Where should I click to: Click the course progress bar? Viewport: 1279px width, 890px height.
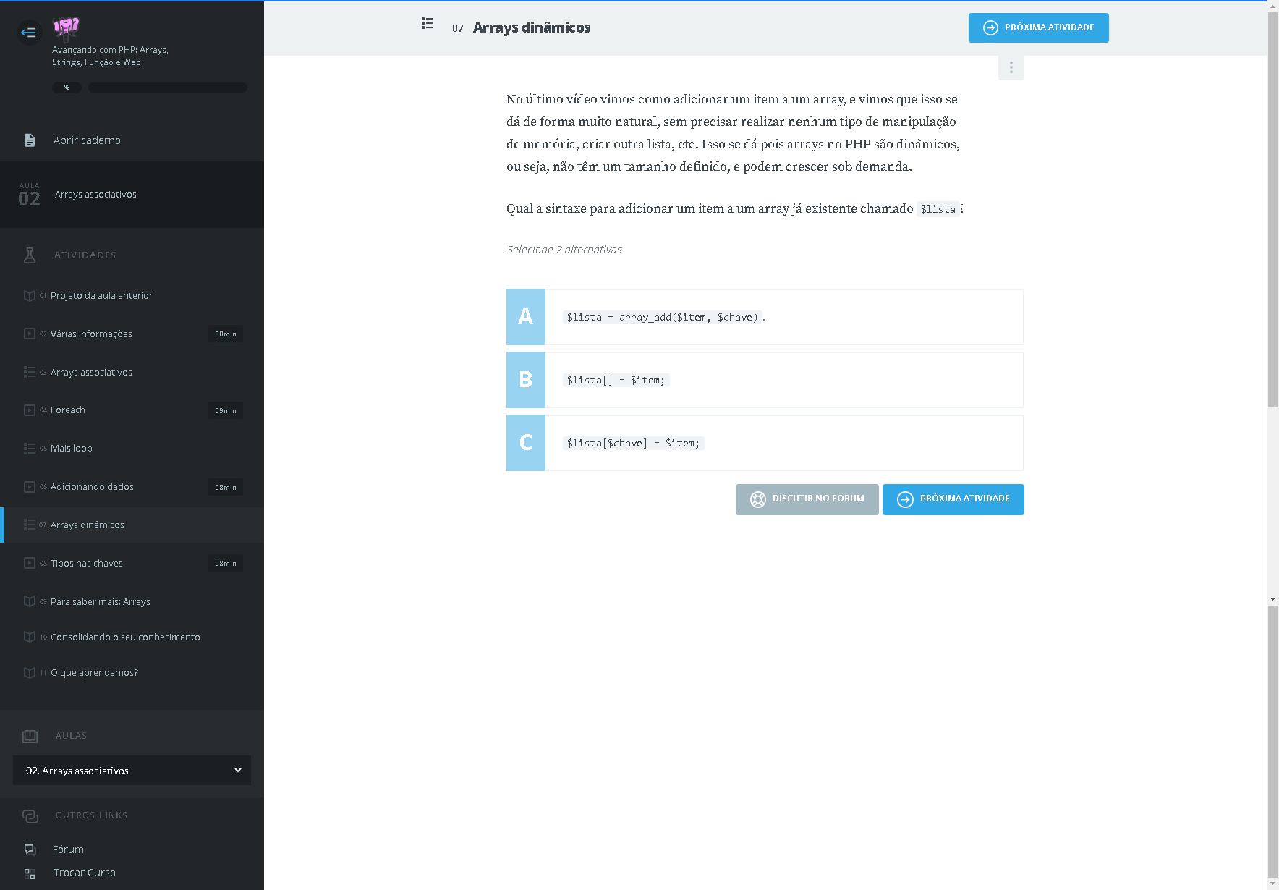[168, 88]
